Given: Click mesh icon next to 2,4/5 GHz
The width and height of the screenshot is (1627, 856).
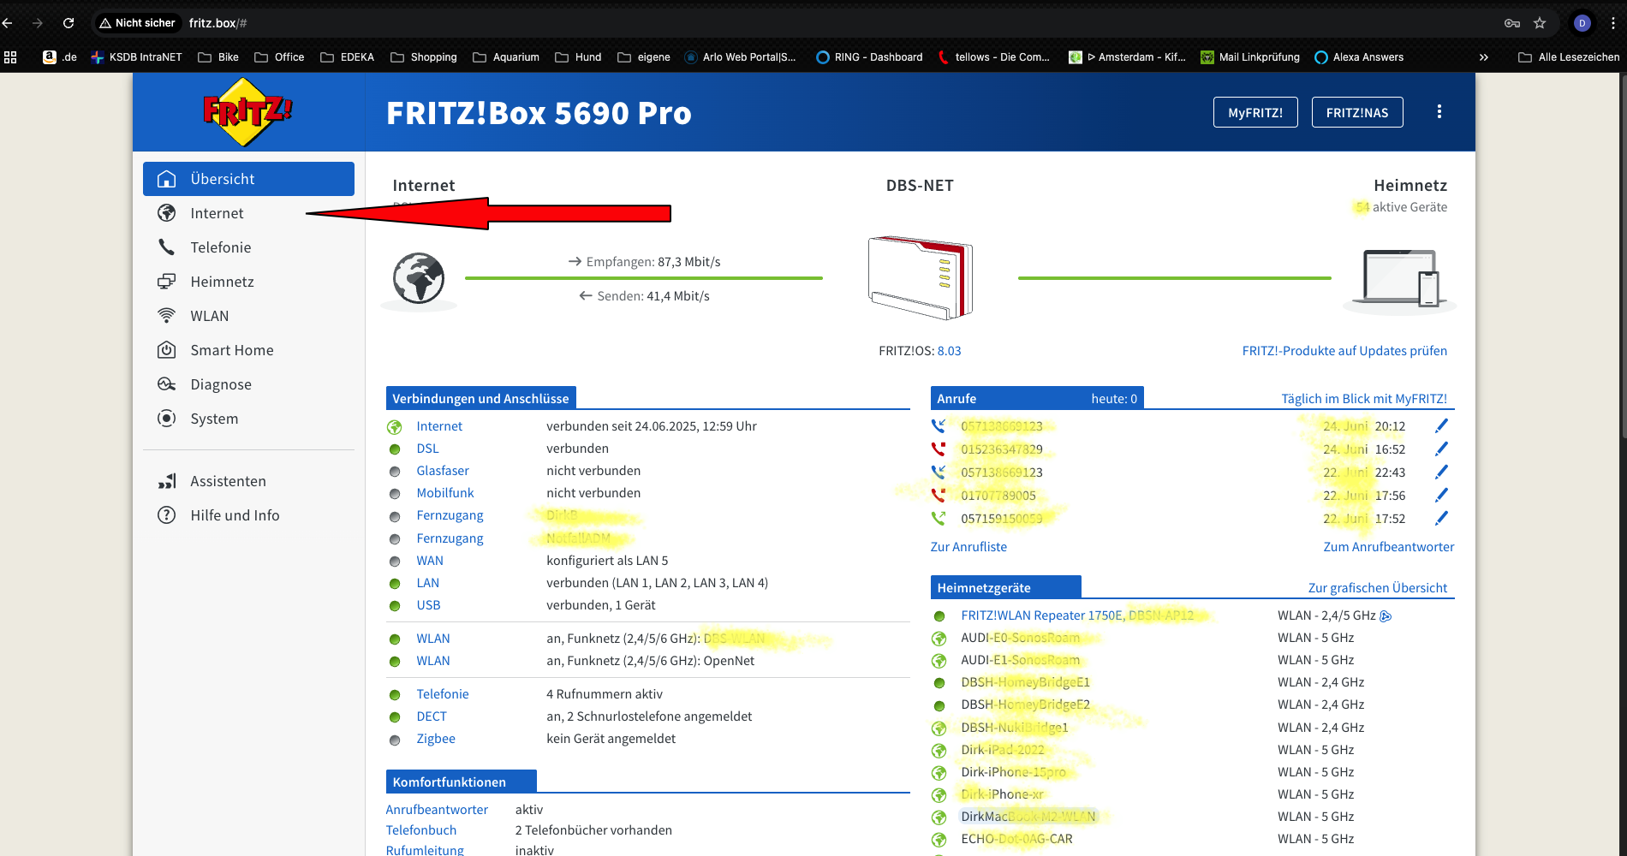Looking at the screenshot, I should tap(1386, 615).
